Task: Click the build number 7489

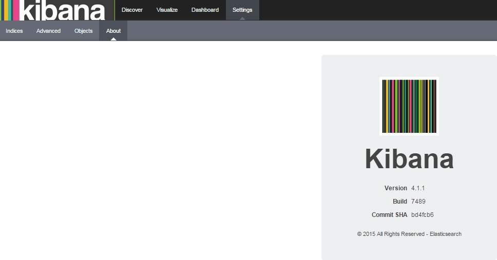Action: 418,202
